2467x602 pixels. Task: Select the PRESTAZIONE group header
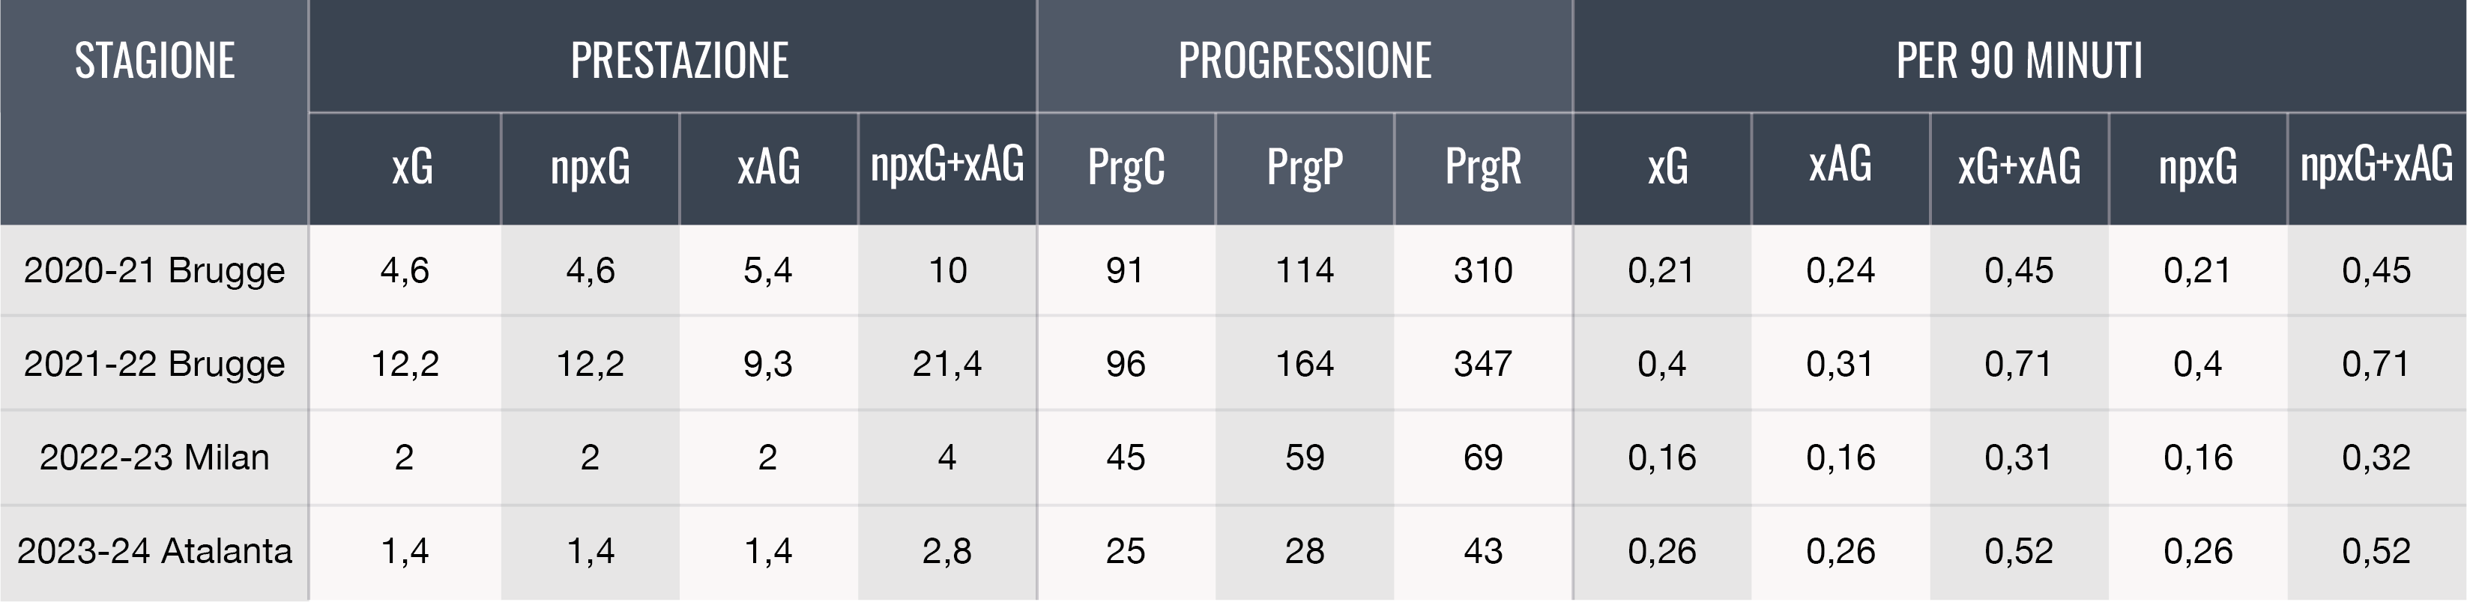pyautogui.click(x=679, y=61)
